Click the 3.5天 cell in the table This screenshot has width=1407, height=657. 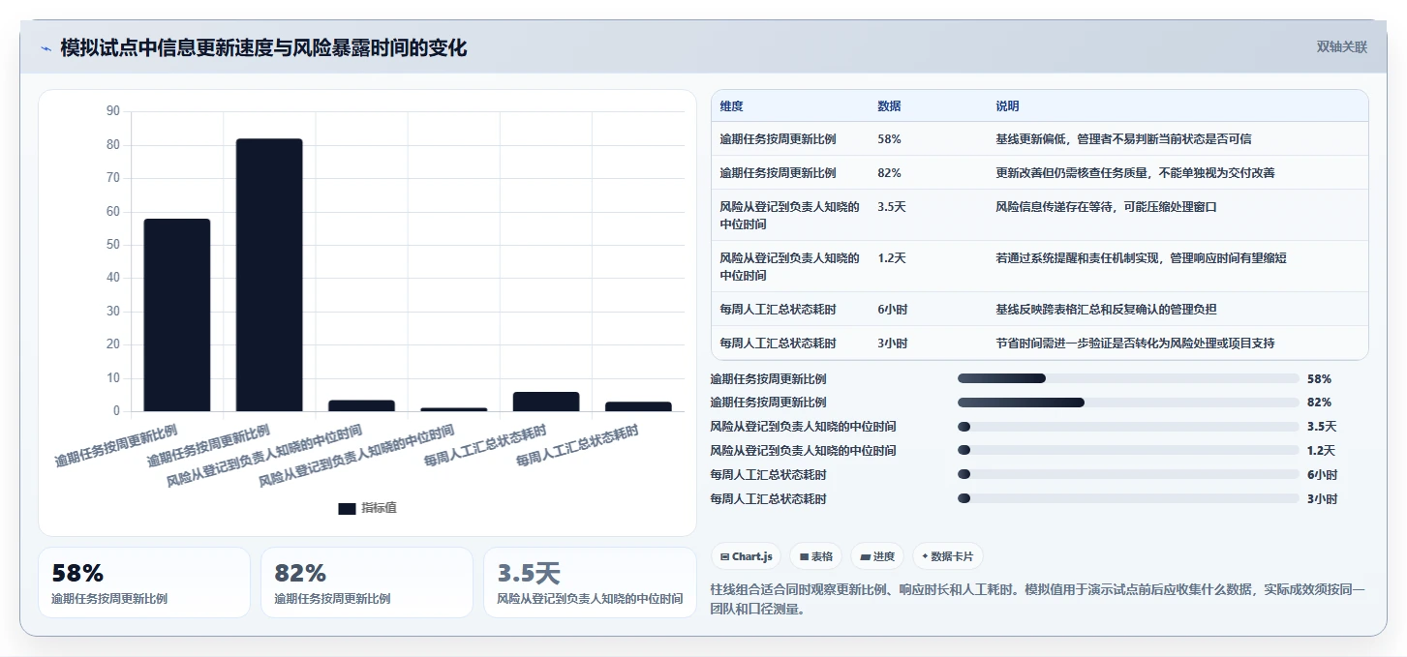892,207
